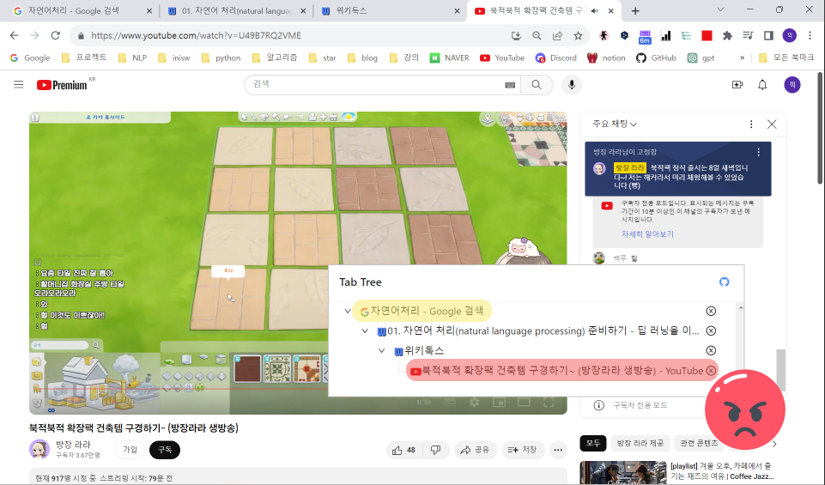Select the 모두 filter chip
825x485 pixels.
click(593, 444)
